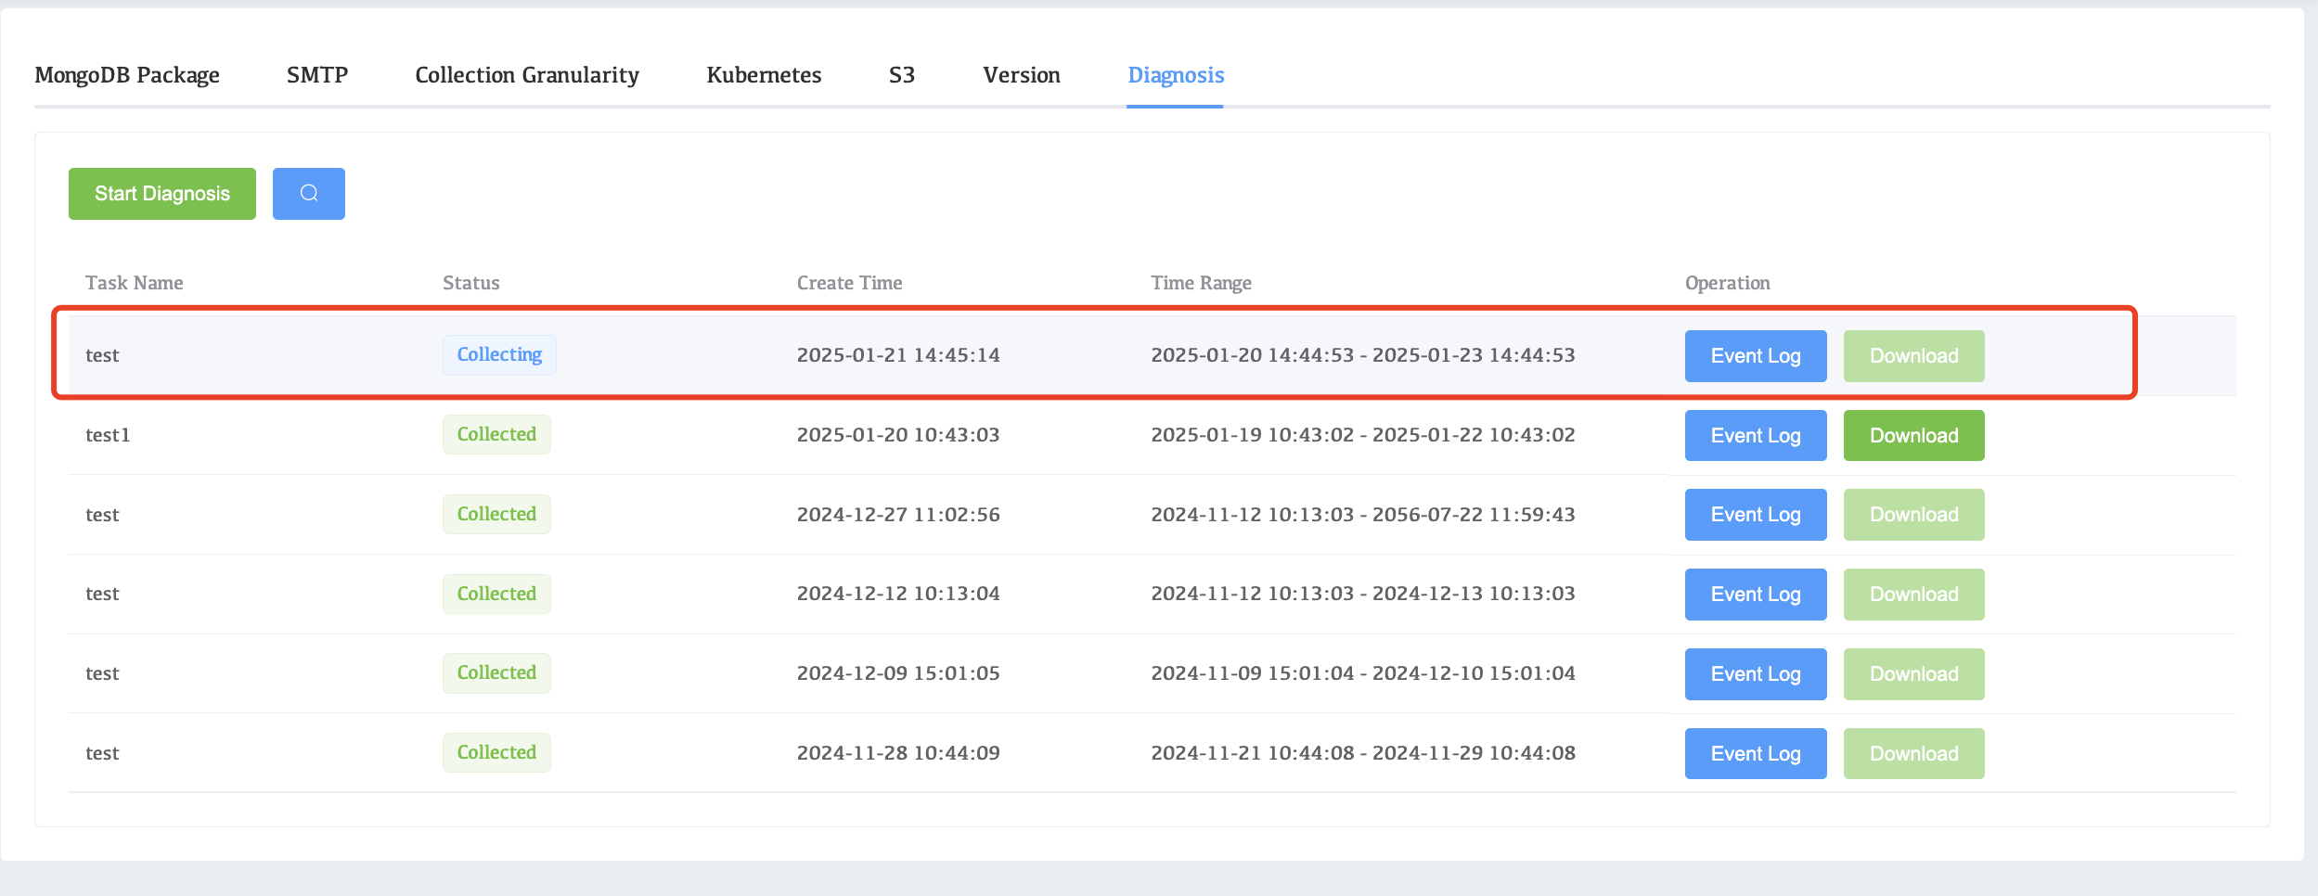Viewport: 2318px width, 896px height.
Task: Click Download for task created 2024-12-27
Action: [1913, 515]
